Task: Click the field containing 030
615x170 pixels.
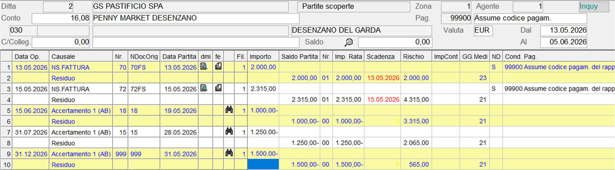Action: [24, 30]
